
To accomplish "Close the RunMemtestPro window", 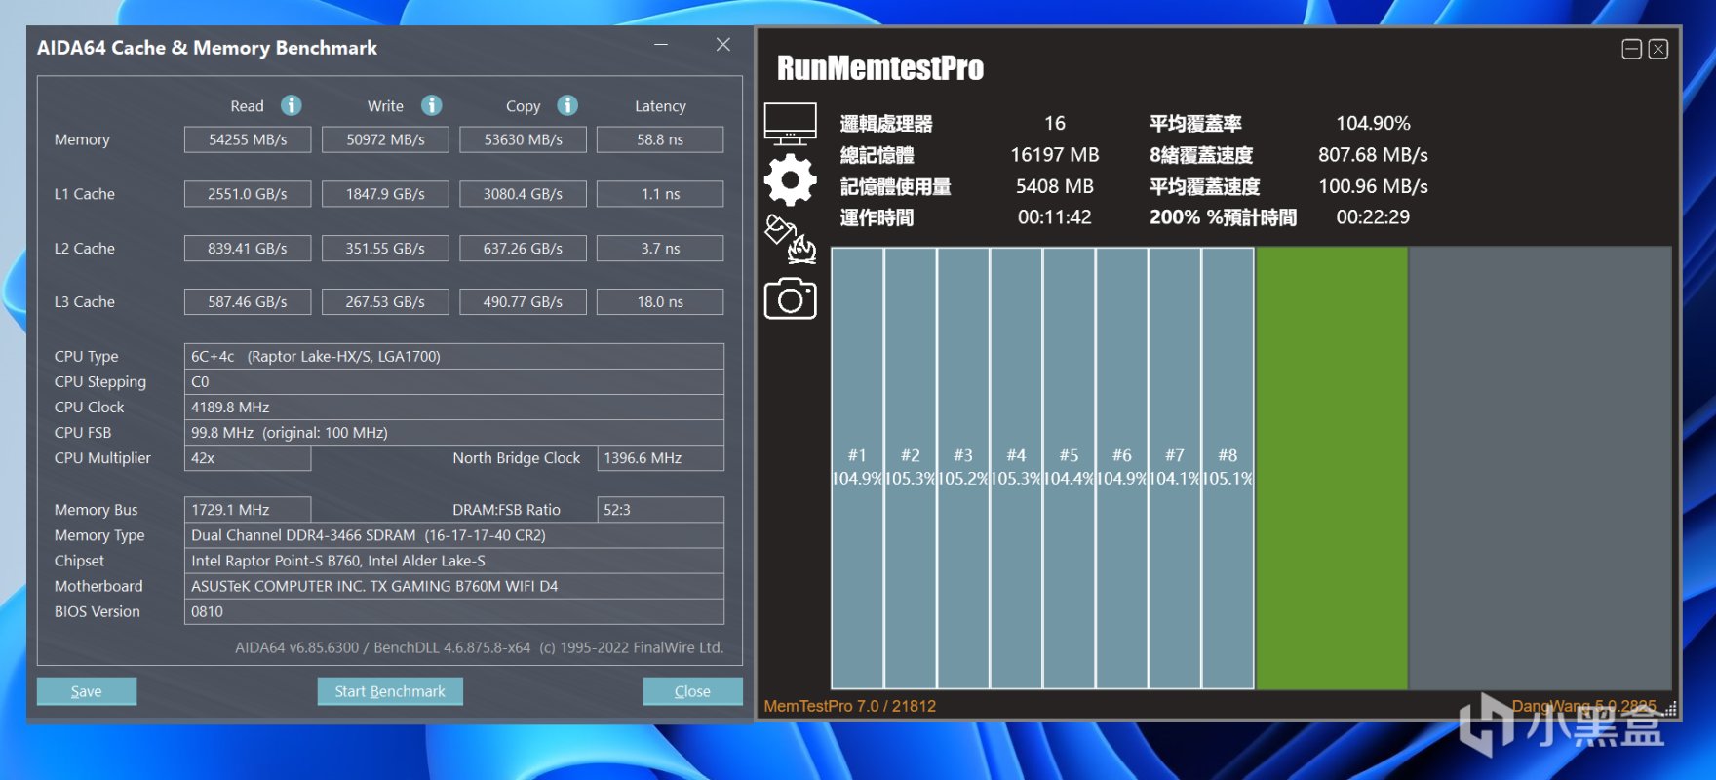I will [1658, 49].
